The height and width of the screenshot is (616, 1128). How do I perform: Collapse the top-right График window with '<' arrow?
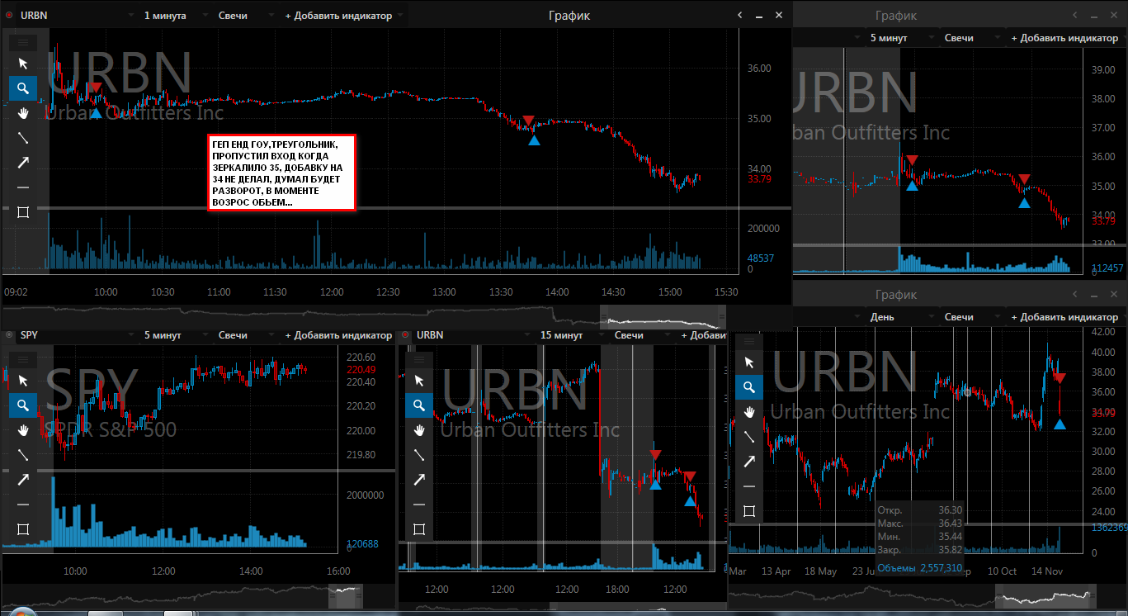point(1076,15)
